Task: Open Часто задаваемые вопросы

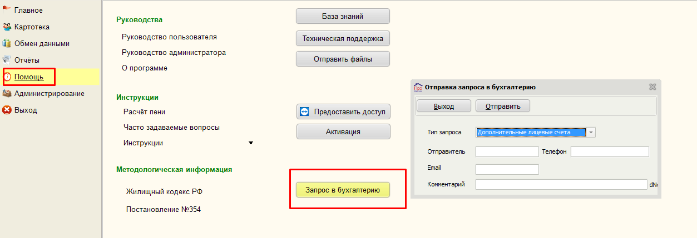Action: pyautogui.click(x=171, y=127)
